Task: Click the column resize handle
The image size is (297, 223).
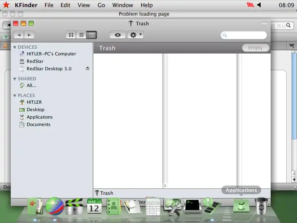Action: 165,185
